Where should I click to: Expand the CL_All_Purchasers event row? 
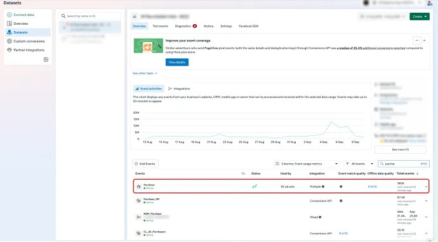(x=427, y=233)
